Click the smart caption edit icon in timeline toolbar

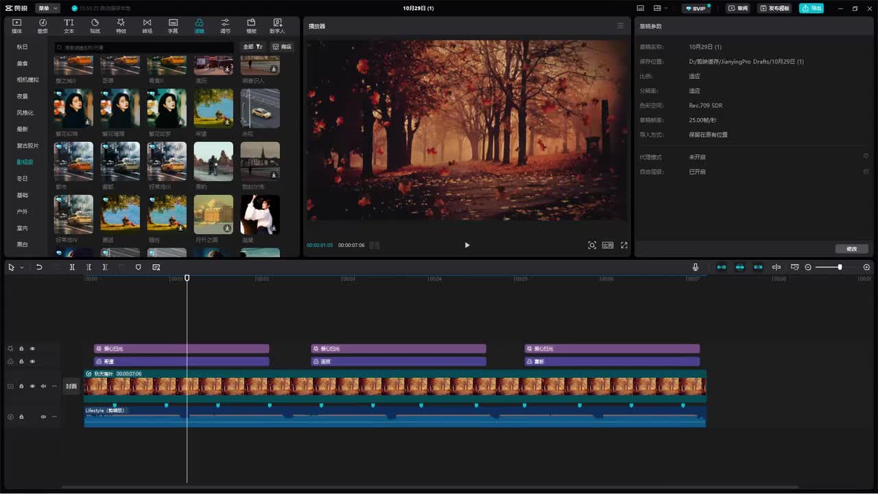click(156, 267)
